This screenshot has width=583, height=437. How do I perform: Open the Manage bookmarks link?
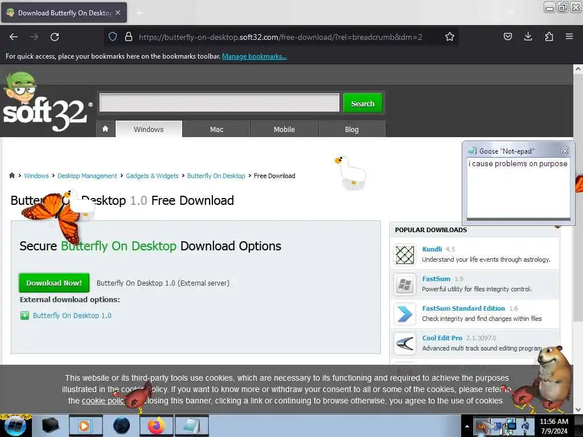tap(254, 56)
